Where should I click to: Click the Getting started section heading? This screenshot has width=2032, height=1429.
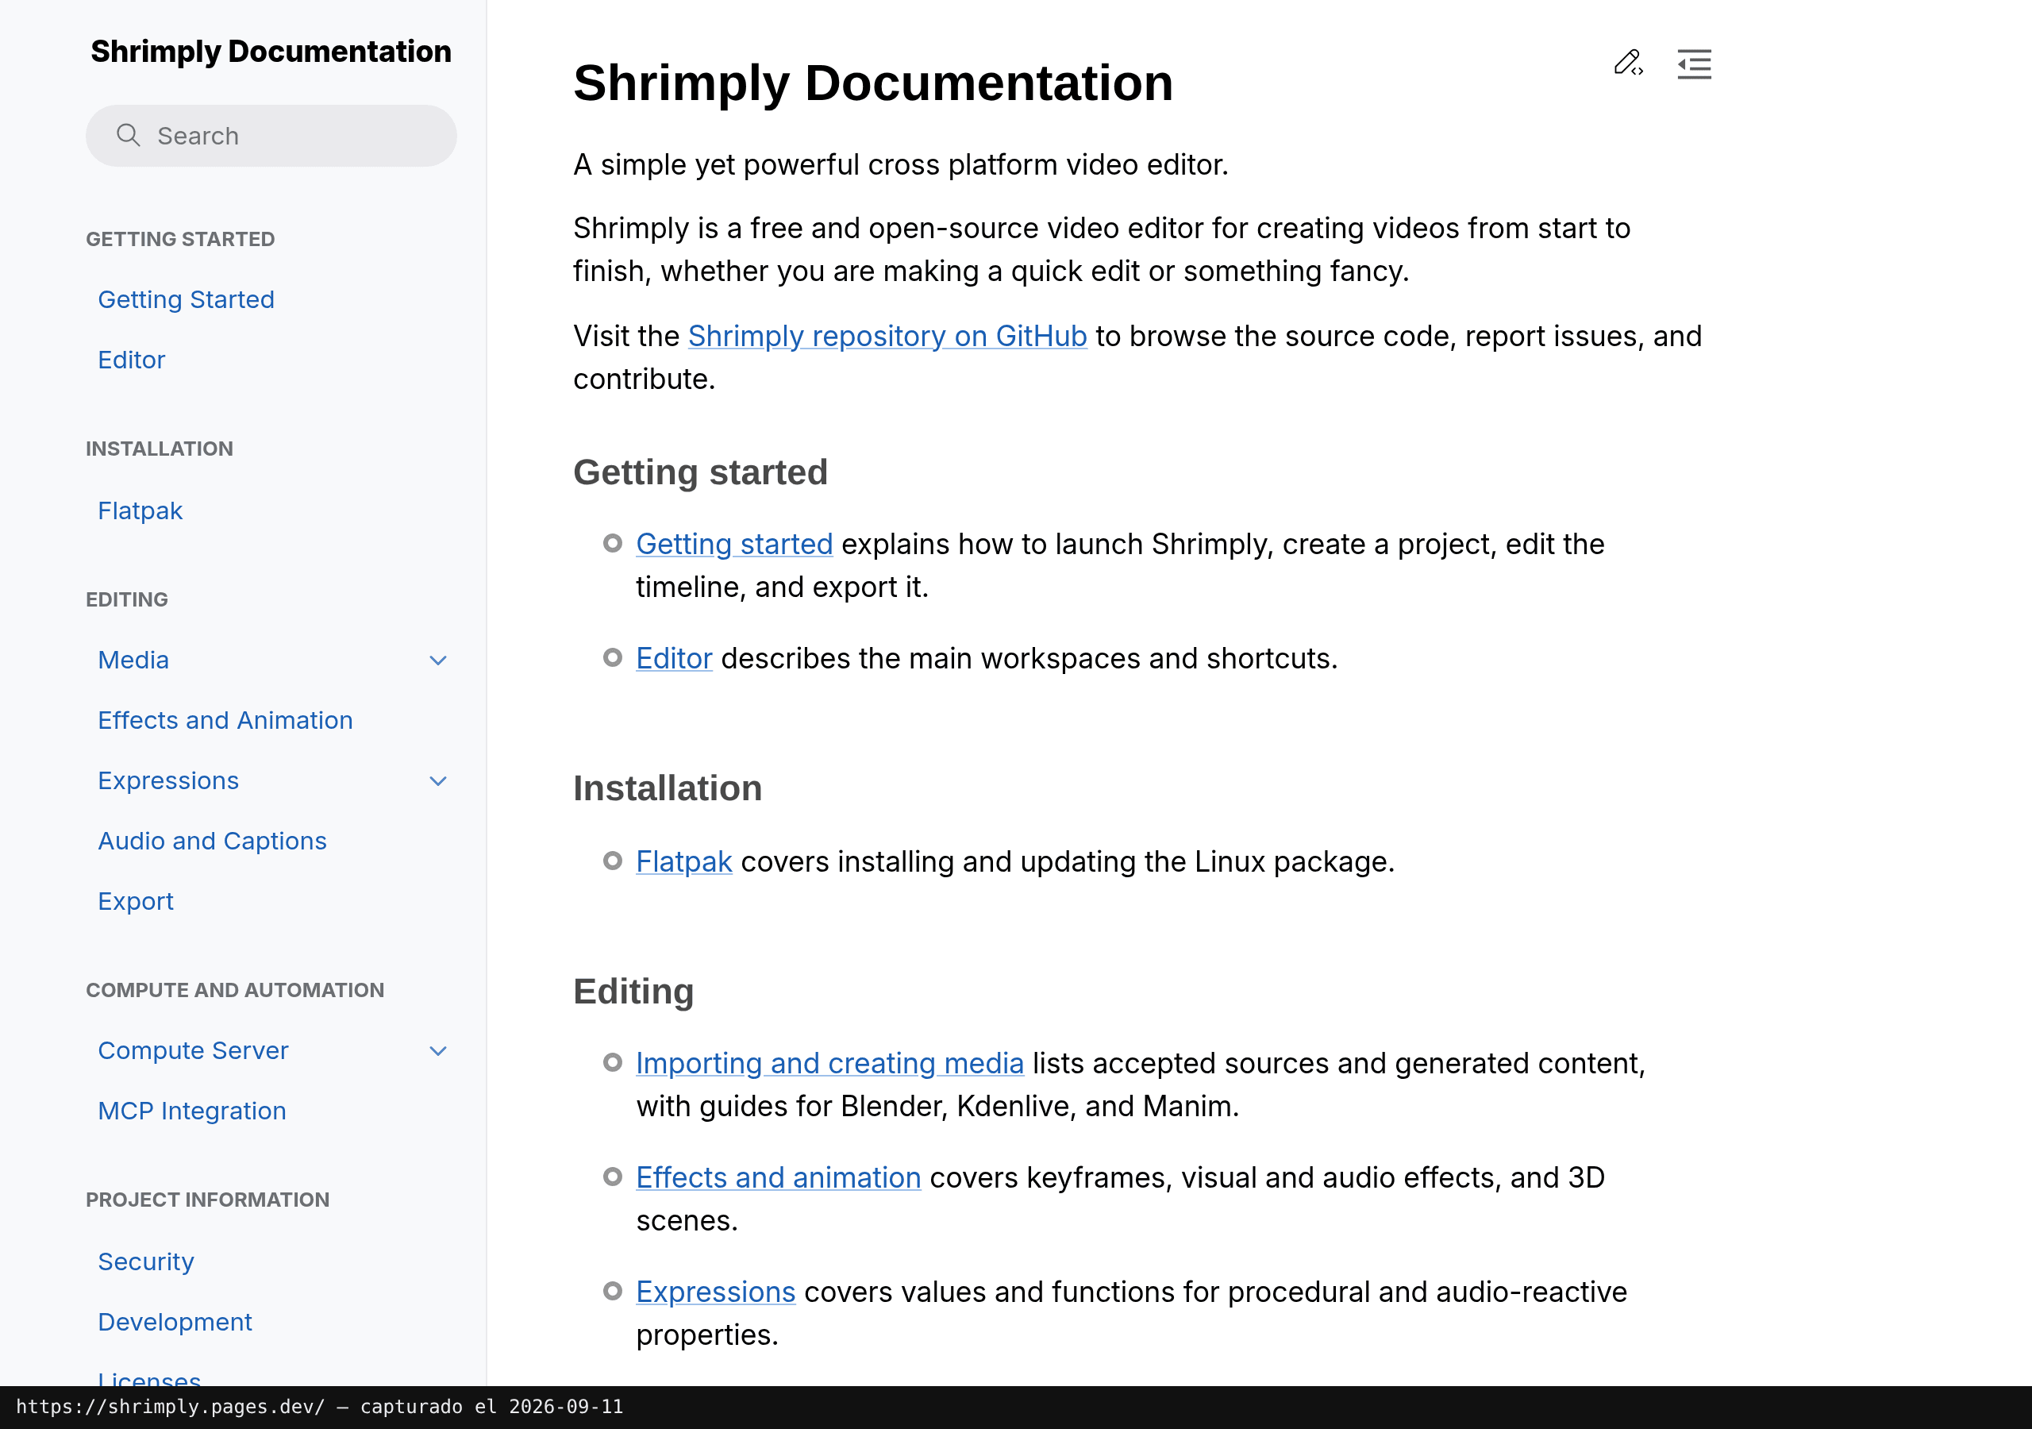pos(700,473)
